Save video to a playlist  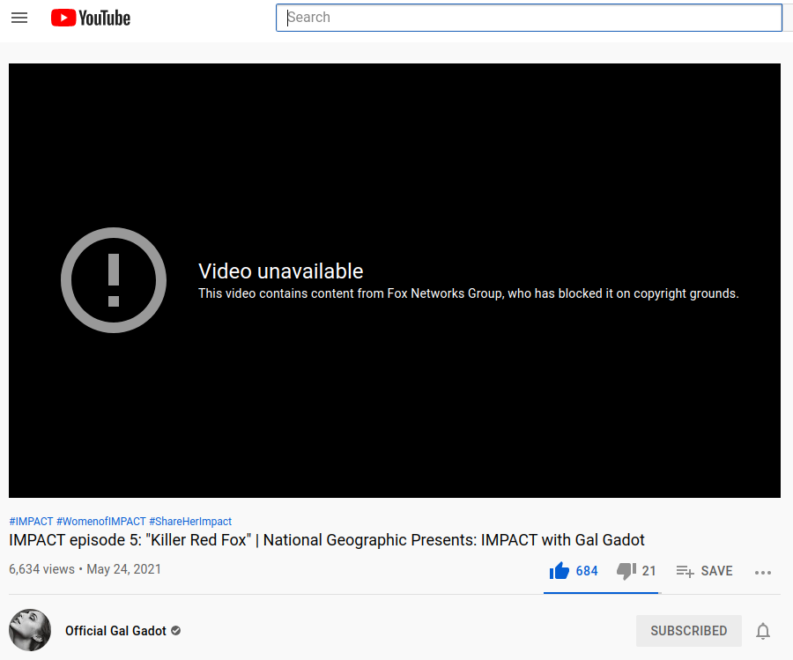point(705,571)
